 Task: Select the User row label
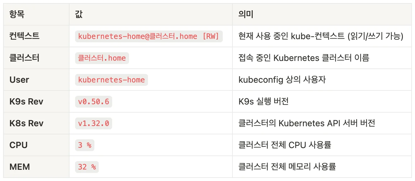(x=19, y=80)
